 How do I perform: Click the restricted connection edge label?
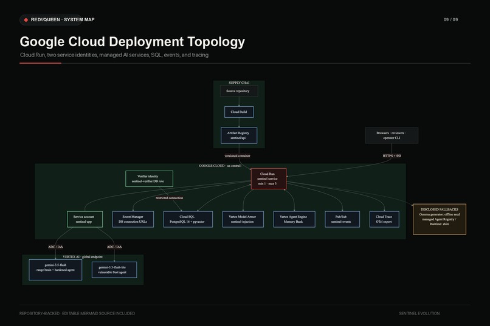[170, 198]
